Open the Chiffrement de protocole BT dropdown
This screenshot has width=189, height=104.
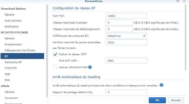tap(126, 36)
